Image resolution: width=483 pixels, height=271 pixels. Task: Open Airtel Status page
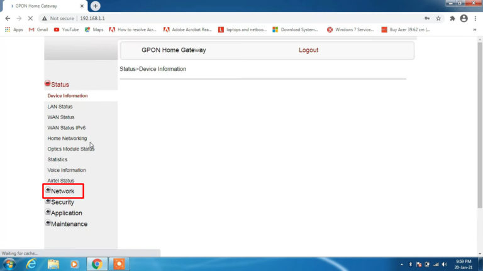[x=60, y=181]
